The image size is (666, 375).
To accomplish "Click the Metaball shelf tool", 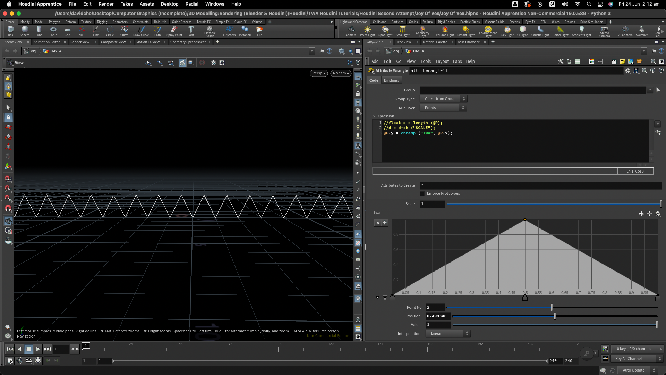I will (x=245, y=31).
